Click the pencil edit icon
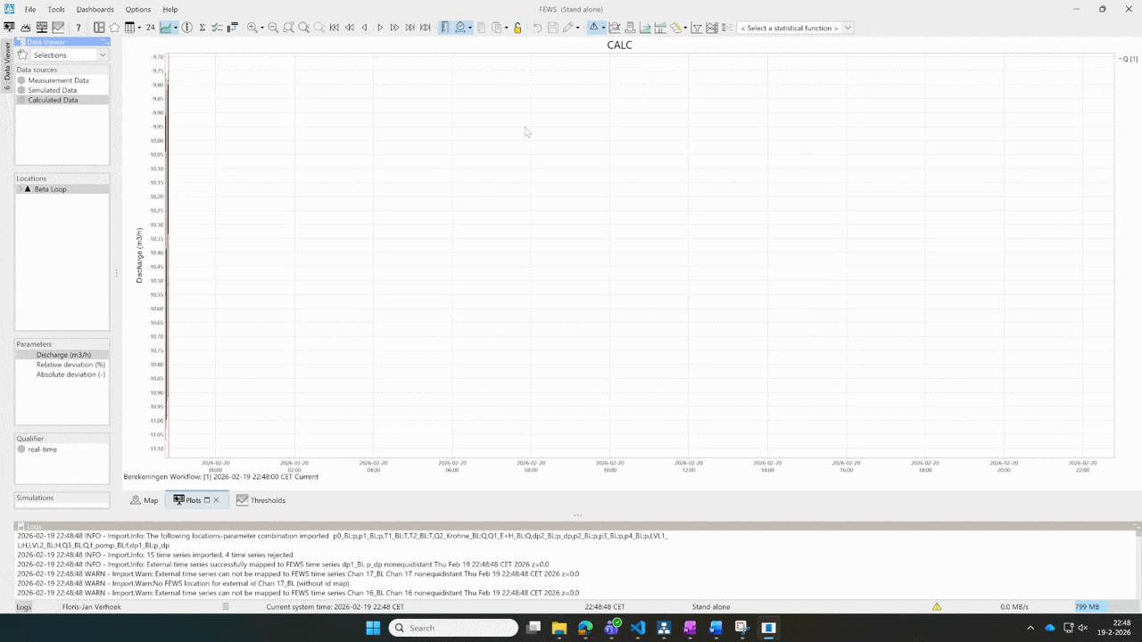The width and height of the screenshot is (1142, 642). pos(567,28)
